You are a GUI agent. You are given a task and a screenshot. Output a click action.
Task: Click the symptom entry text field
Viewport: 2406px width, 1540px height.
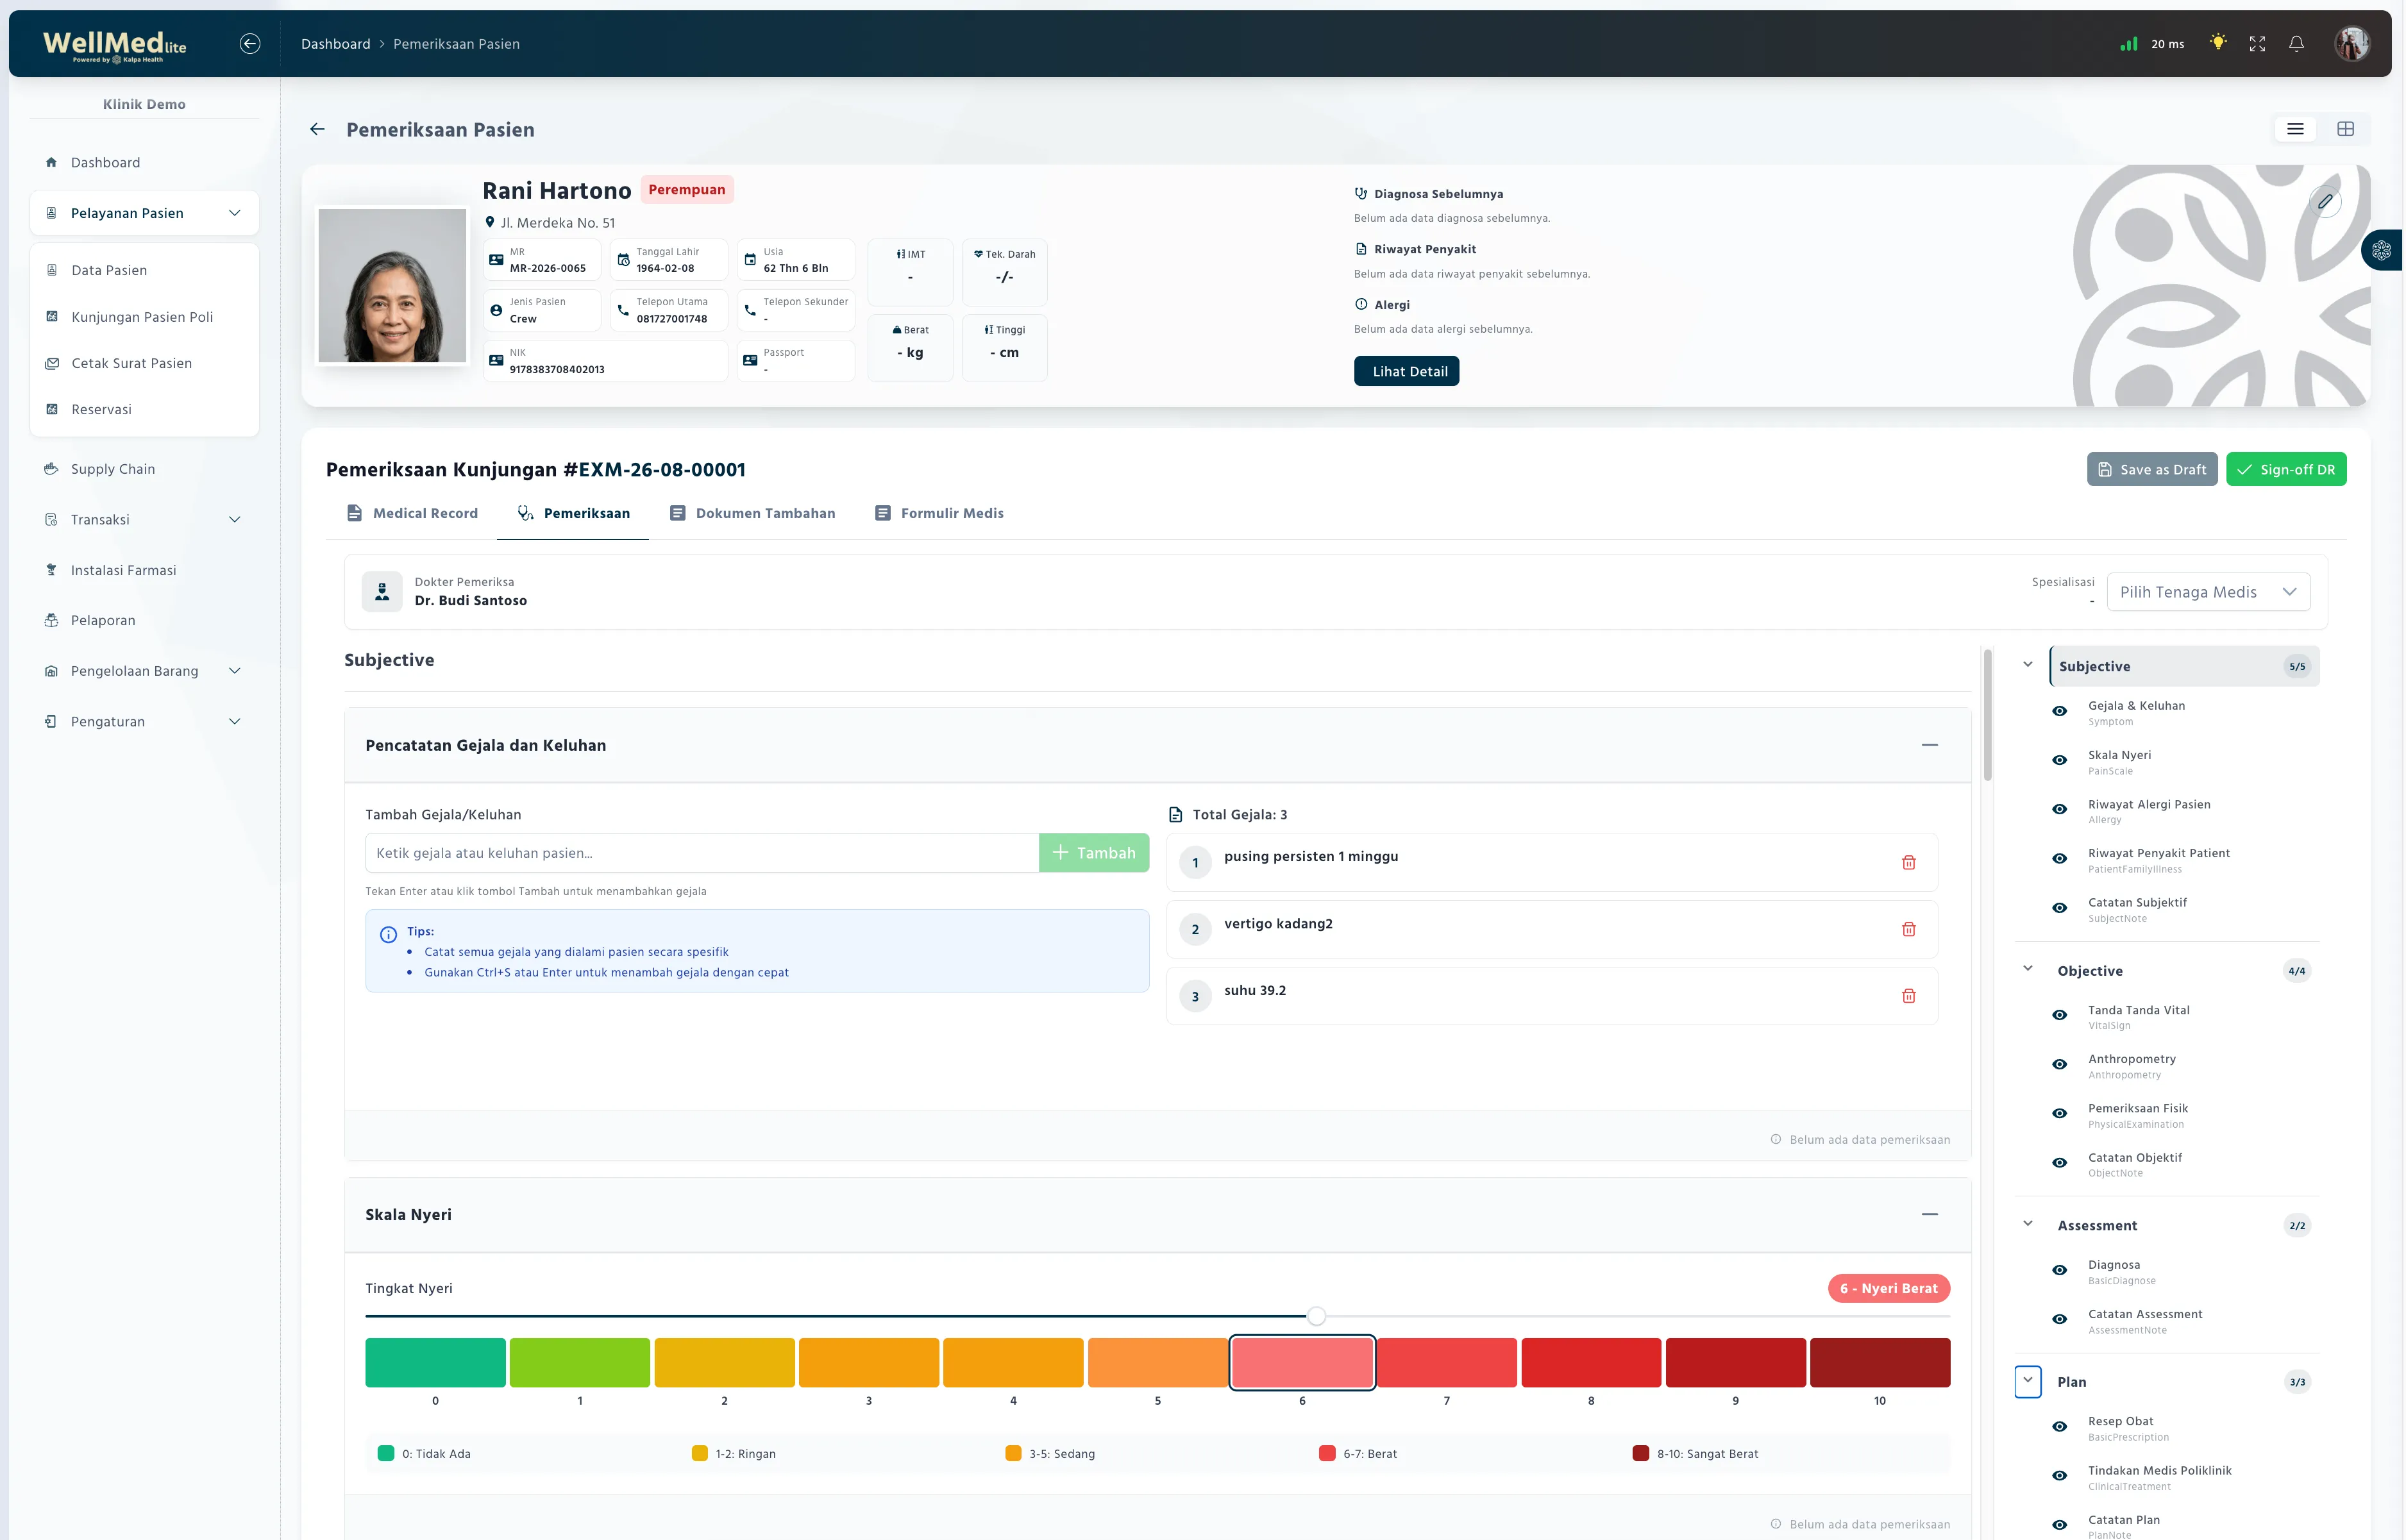(702, 853)
